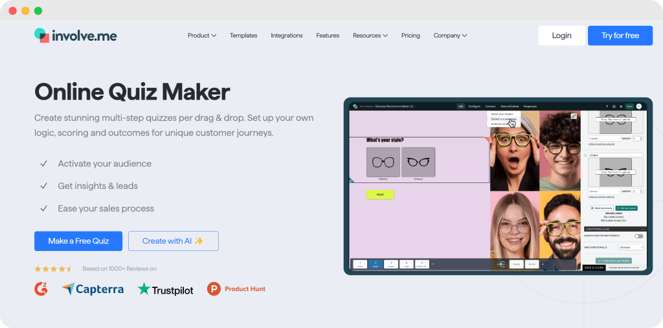Viewport: 663px width, 328px height.
Task: Click the preview eye icon in editor top bar
Action: pyautogui.click(x=621, y=107)
